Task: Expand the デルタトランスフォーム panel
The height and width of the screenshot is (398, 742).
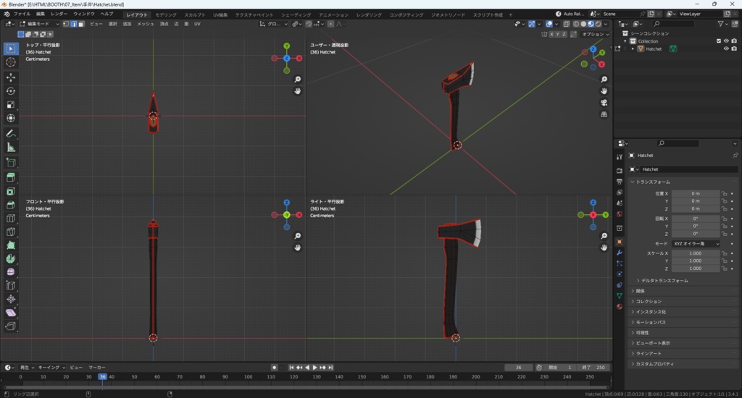Action: 664,280
